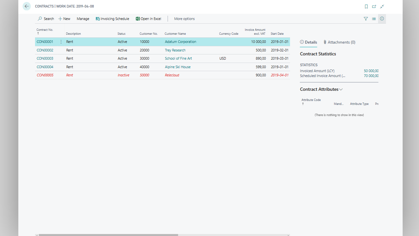Image resolution: width=419 pixels, height=236 pixels.
Task: Open contract CON00002
Action: (x=45, y=50)
